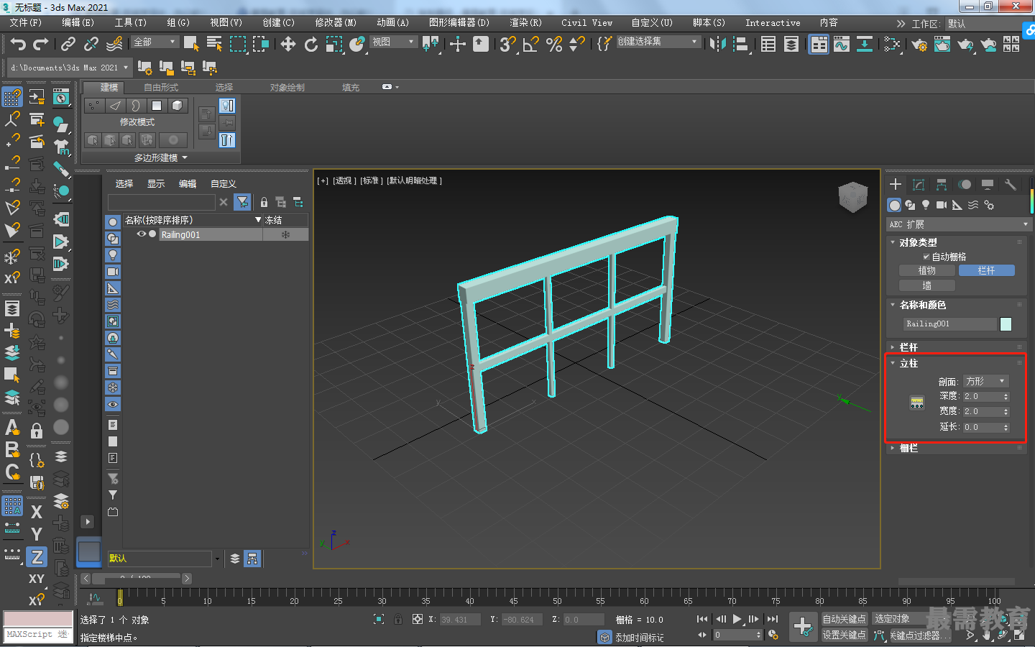Image resolution: width=1035 pixels, height=647 pixels.
Task: Click the 宽度 value field
Action: 982,412
